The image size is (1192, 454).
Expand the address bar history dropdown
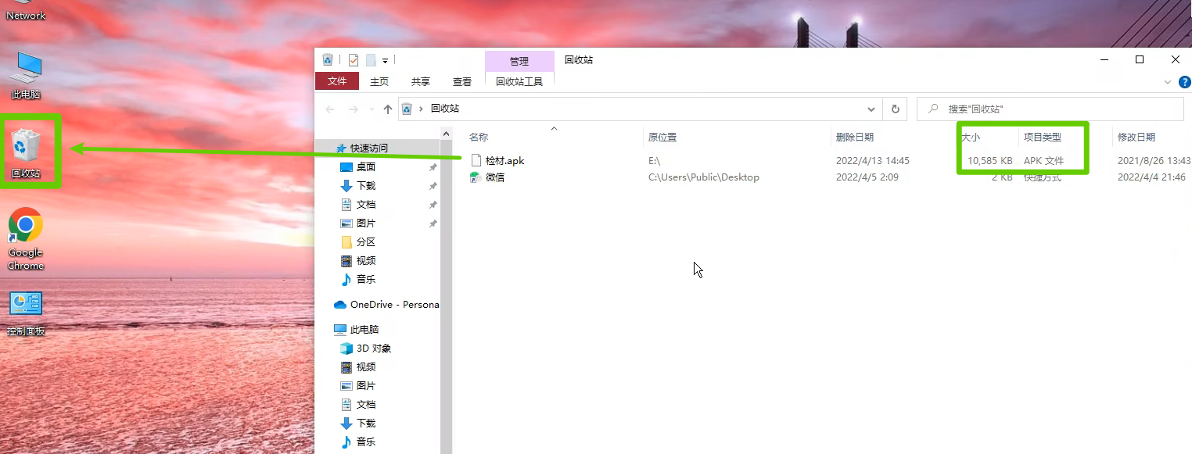point(871,109)
